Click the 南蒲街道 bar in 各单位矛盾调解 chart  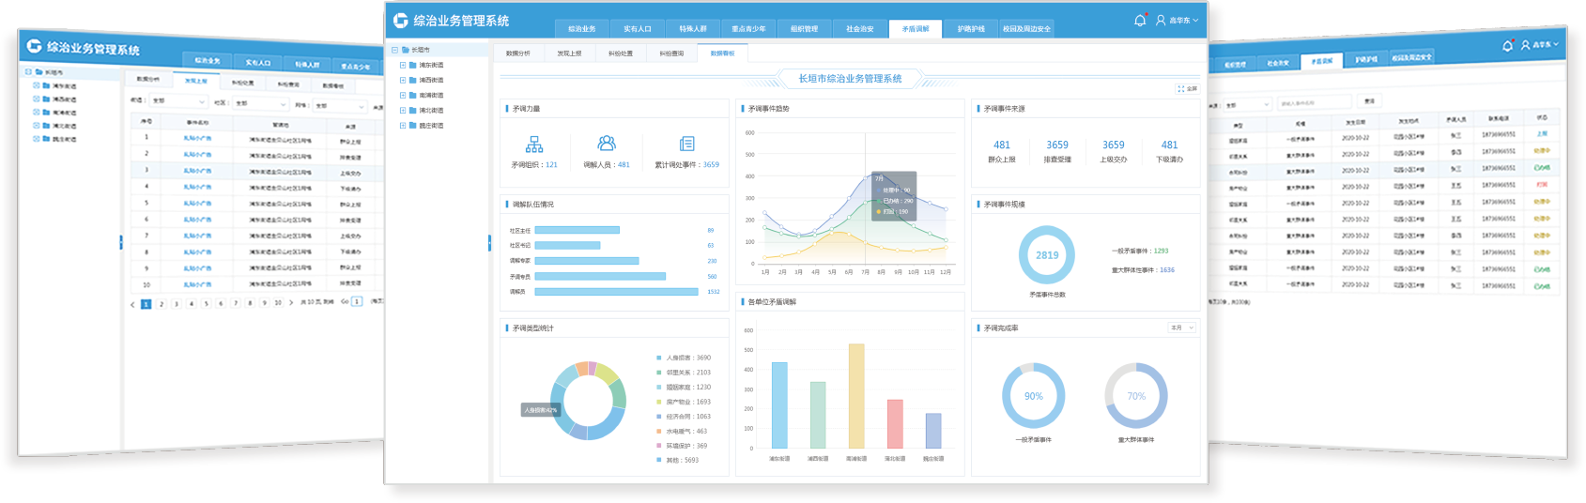tap(856, 396)
